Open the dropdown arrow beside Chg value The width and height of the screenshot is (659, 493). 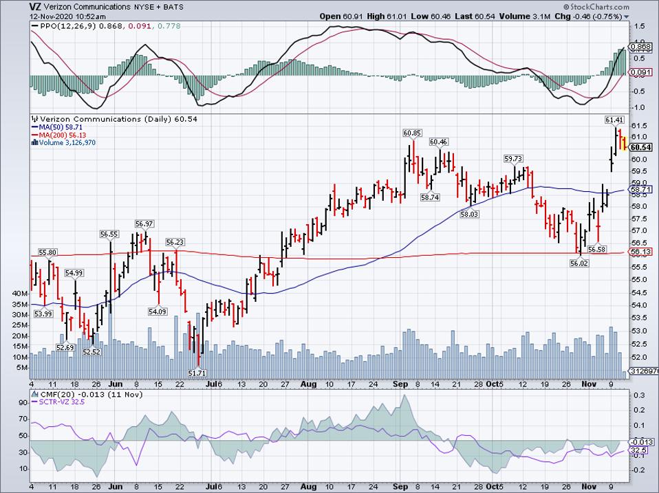point(627,17)
